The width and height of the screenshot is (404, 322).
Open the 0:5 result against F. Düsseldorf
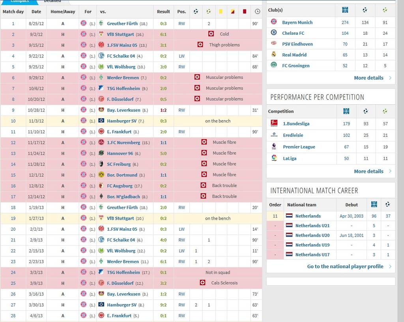point(163,99)
